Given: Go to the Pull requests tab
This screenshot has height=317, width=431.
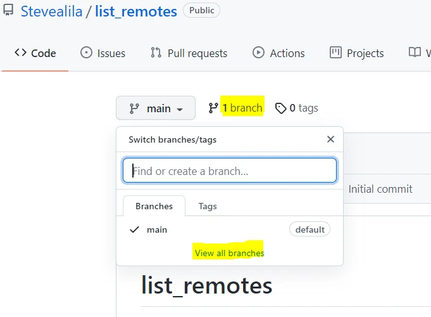Looking at the screenshot, I should pos(189,53).
